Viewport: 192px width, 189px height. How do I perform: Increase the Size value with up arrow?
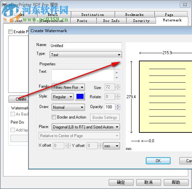pyautogui.click(x=118, y=86)
